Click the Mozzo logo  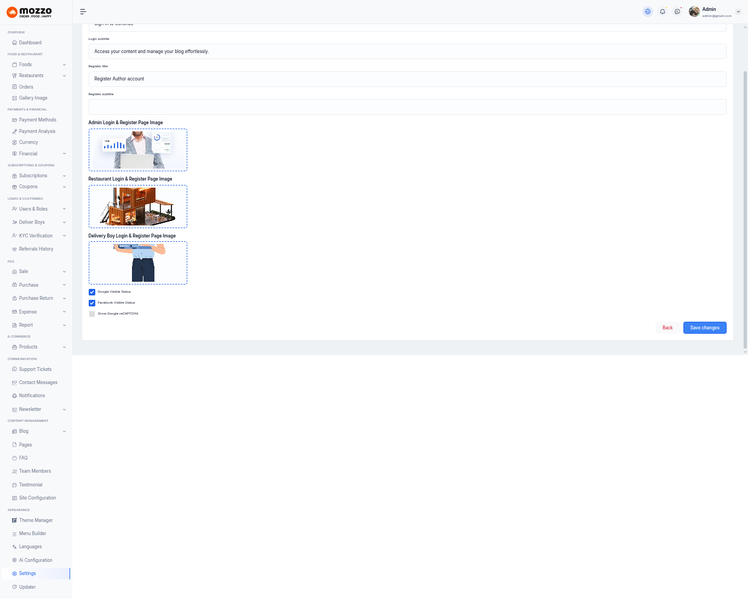(x=30, y=12)
